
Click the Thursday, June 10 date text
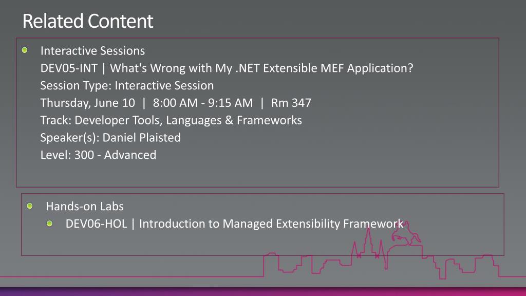click(87, 103)
